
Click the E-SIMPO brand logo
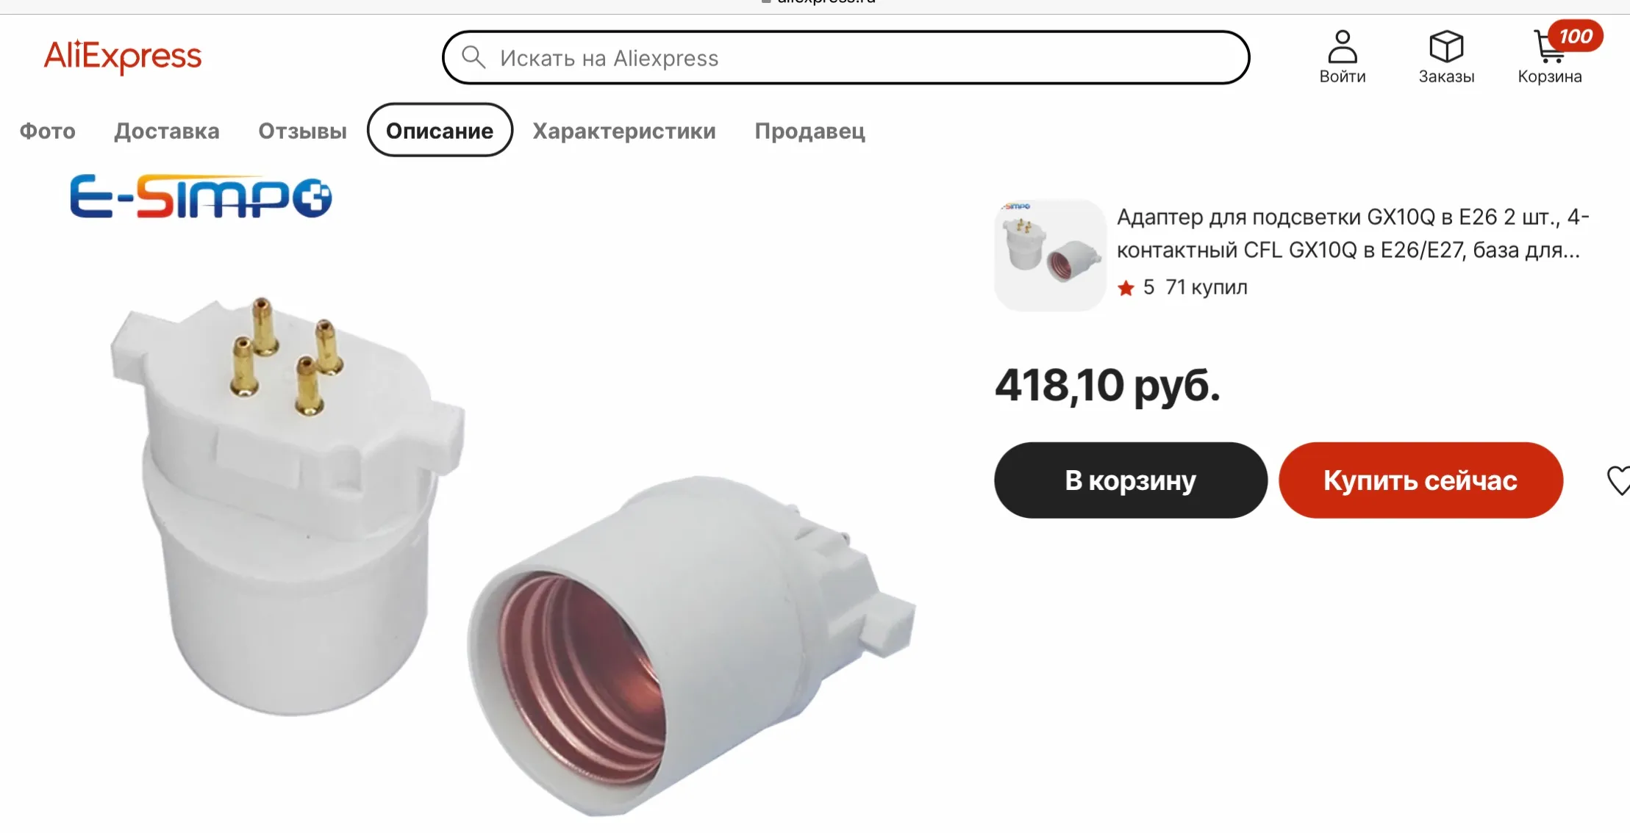pyautogui.click(x=201, y=197)
